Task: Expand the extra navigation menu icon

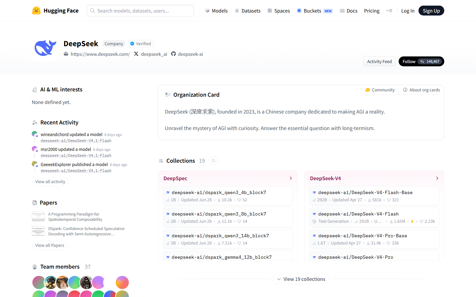Action: pyautogui.click(x=389, y=11)
